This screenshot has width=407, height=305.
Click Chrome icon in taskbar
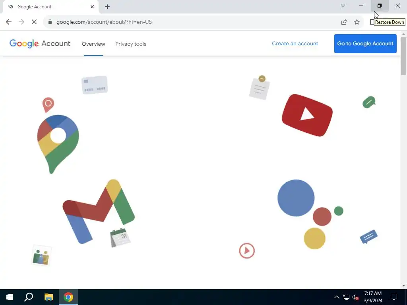[x=68, y=297]
